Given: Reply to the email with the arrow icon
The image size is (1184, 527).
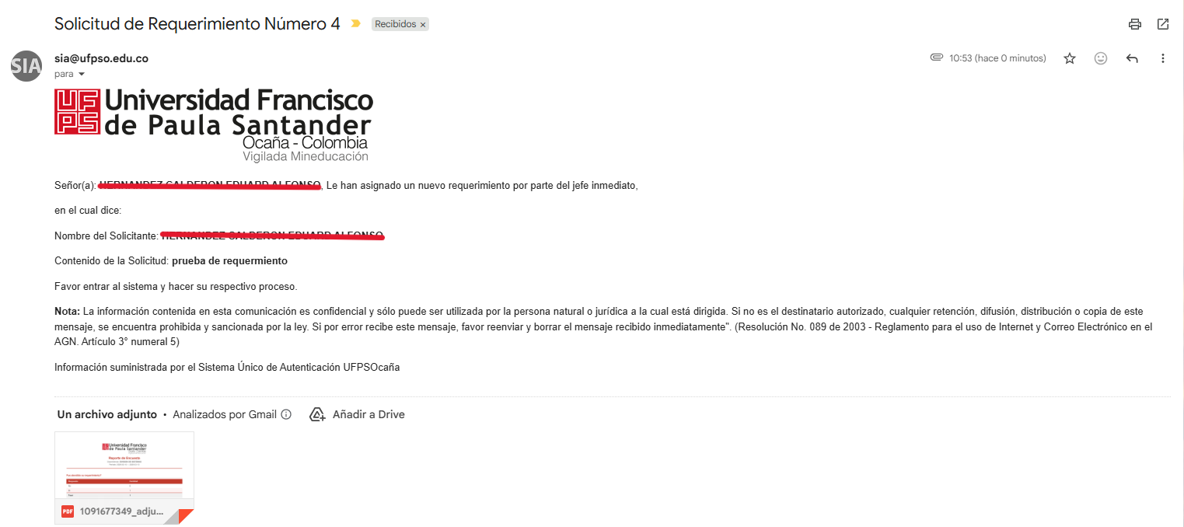Looking at the screenshot, I should 1132,58.
